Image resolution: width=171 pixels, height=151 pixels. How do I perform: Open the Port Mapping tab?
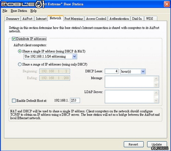click(74, 19)
